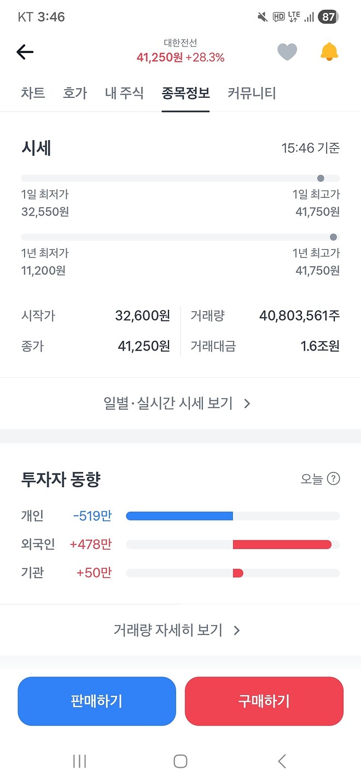
Task: Open recent apps with the navigation bar icon
Action: (x=80, y=761)
